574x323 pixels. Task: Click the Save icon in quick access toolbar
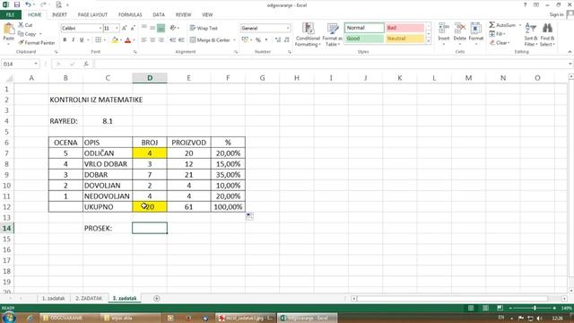coord(17,4)
